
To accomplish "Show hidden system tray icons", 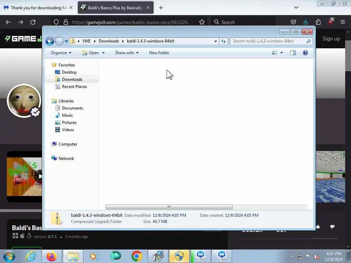I will tap(291, 256).
